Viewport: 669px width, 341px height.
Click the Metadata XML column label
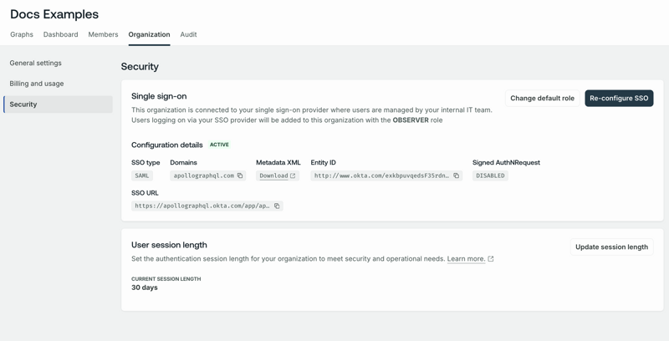pyautogui.click(x=278, y=162)
